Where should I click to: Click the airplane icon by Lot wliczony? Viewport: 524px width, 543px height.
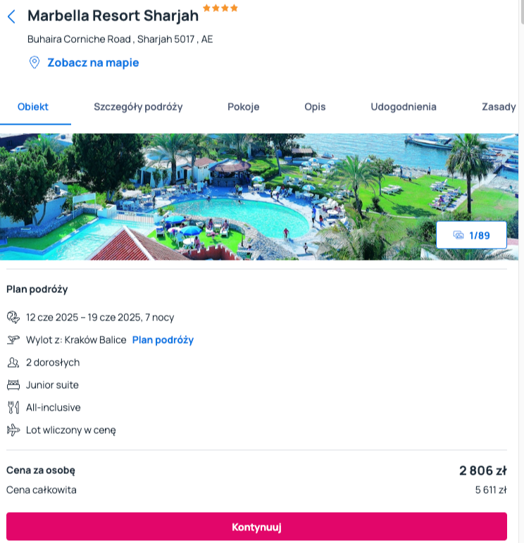13,430
